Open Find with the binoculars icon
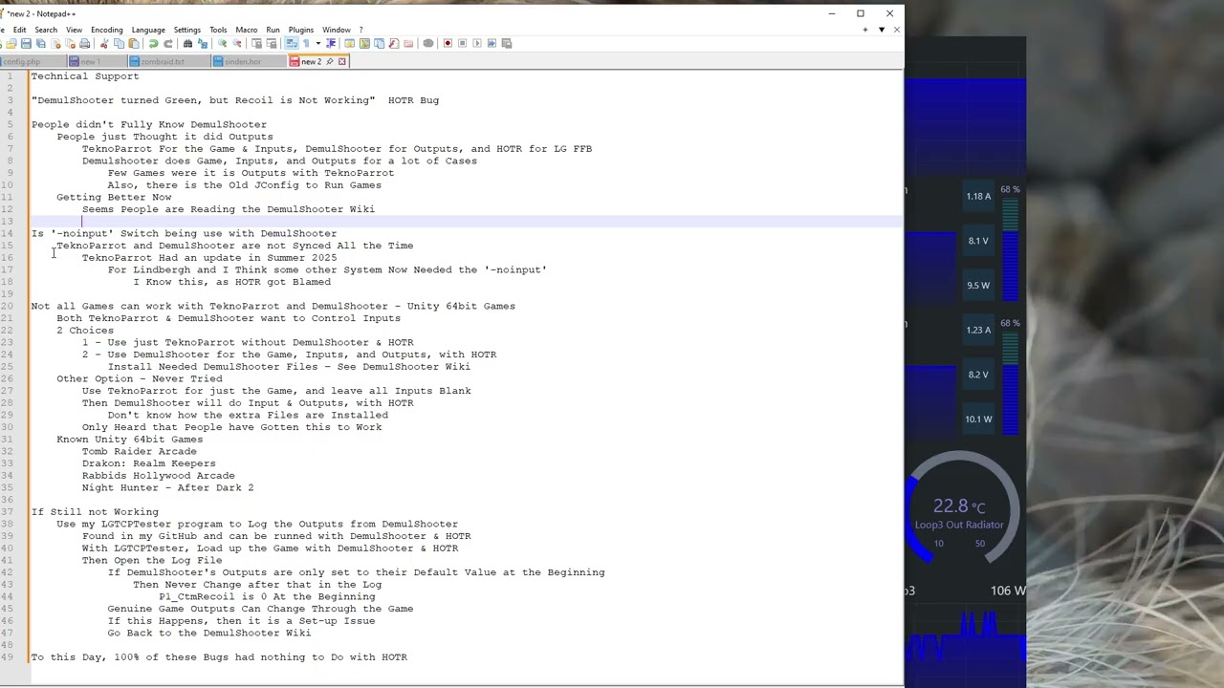The height and width of the screenshot is (688, 1224). coord(187,43)
